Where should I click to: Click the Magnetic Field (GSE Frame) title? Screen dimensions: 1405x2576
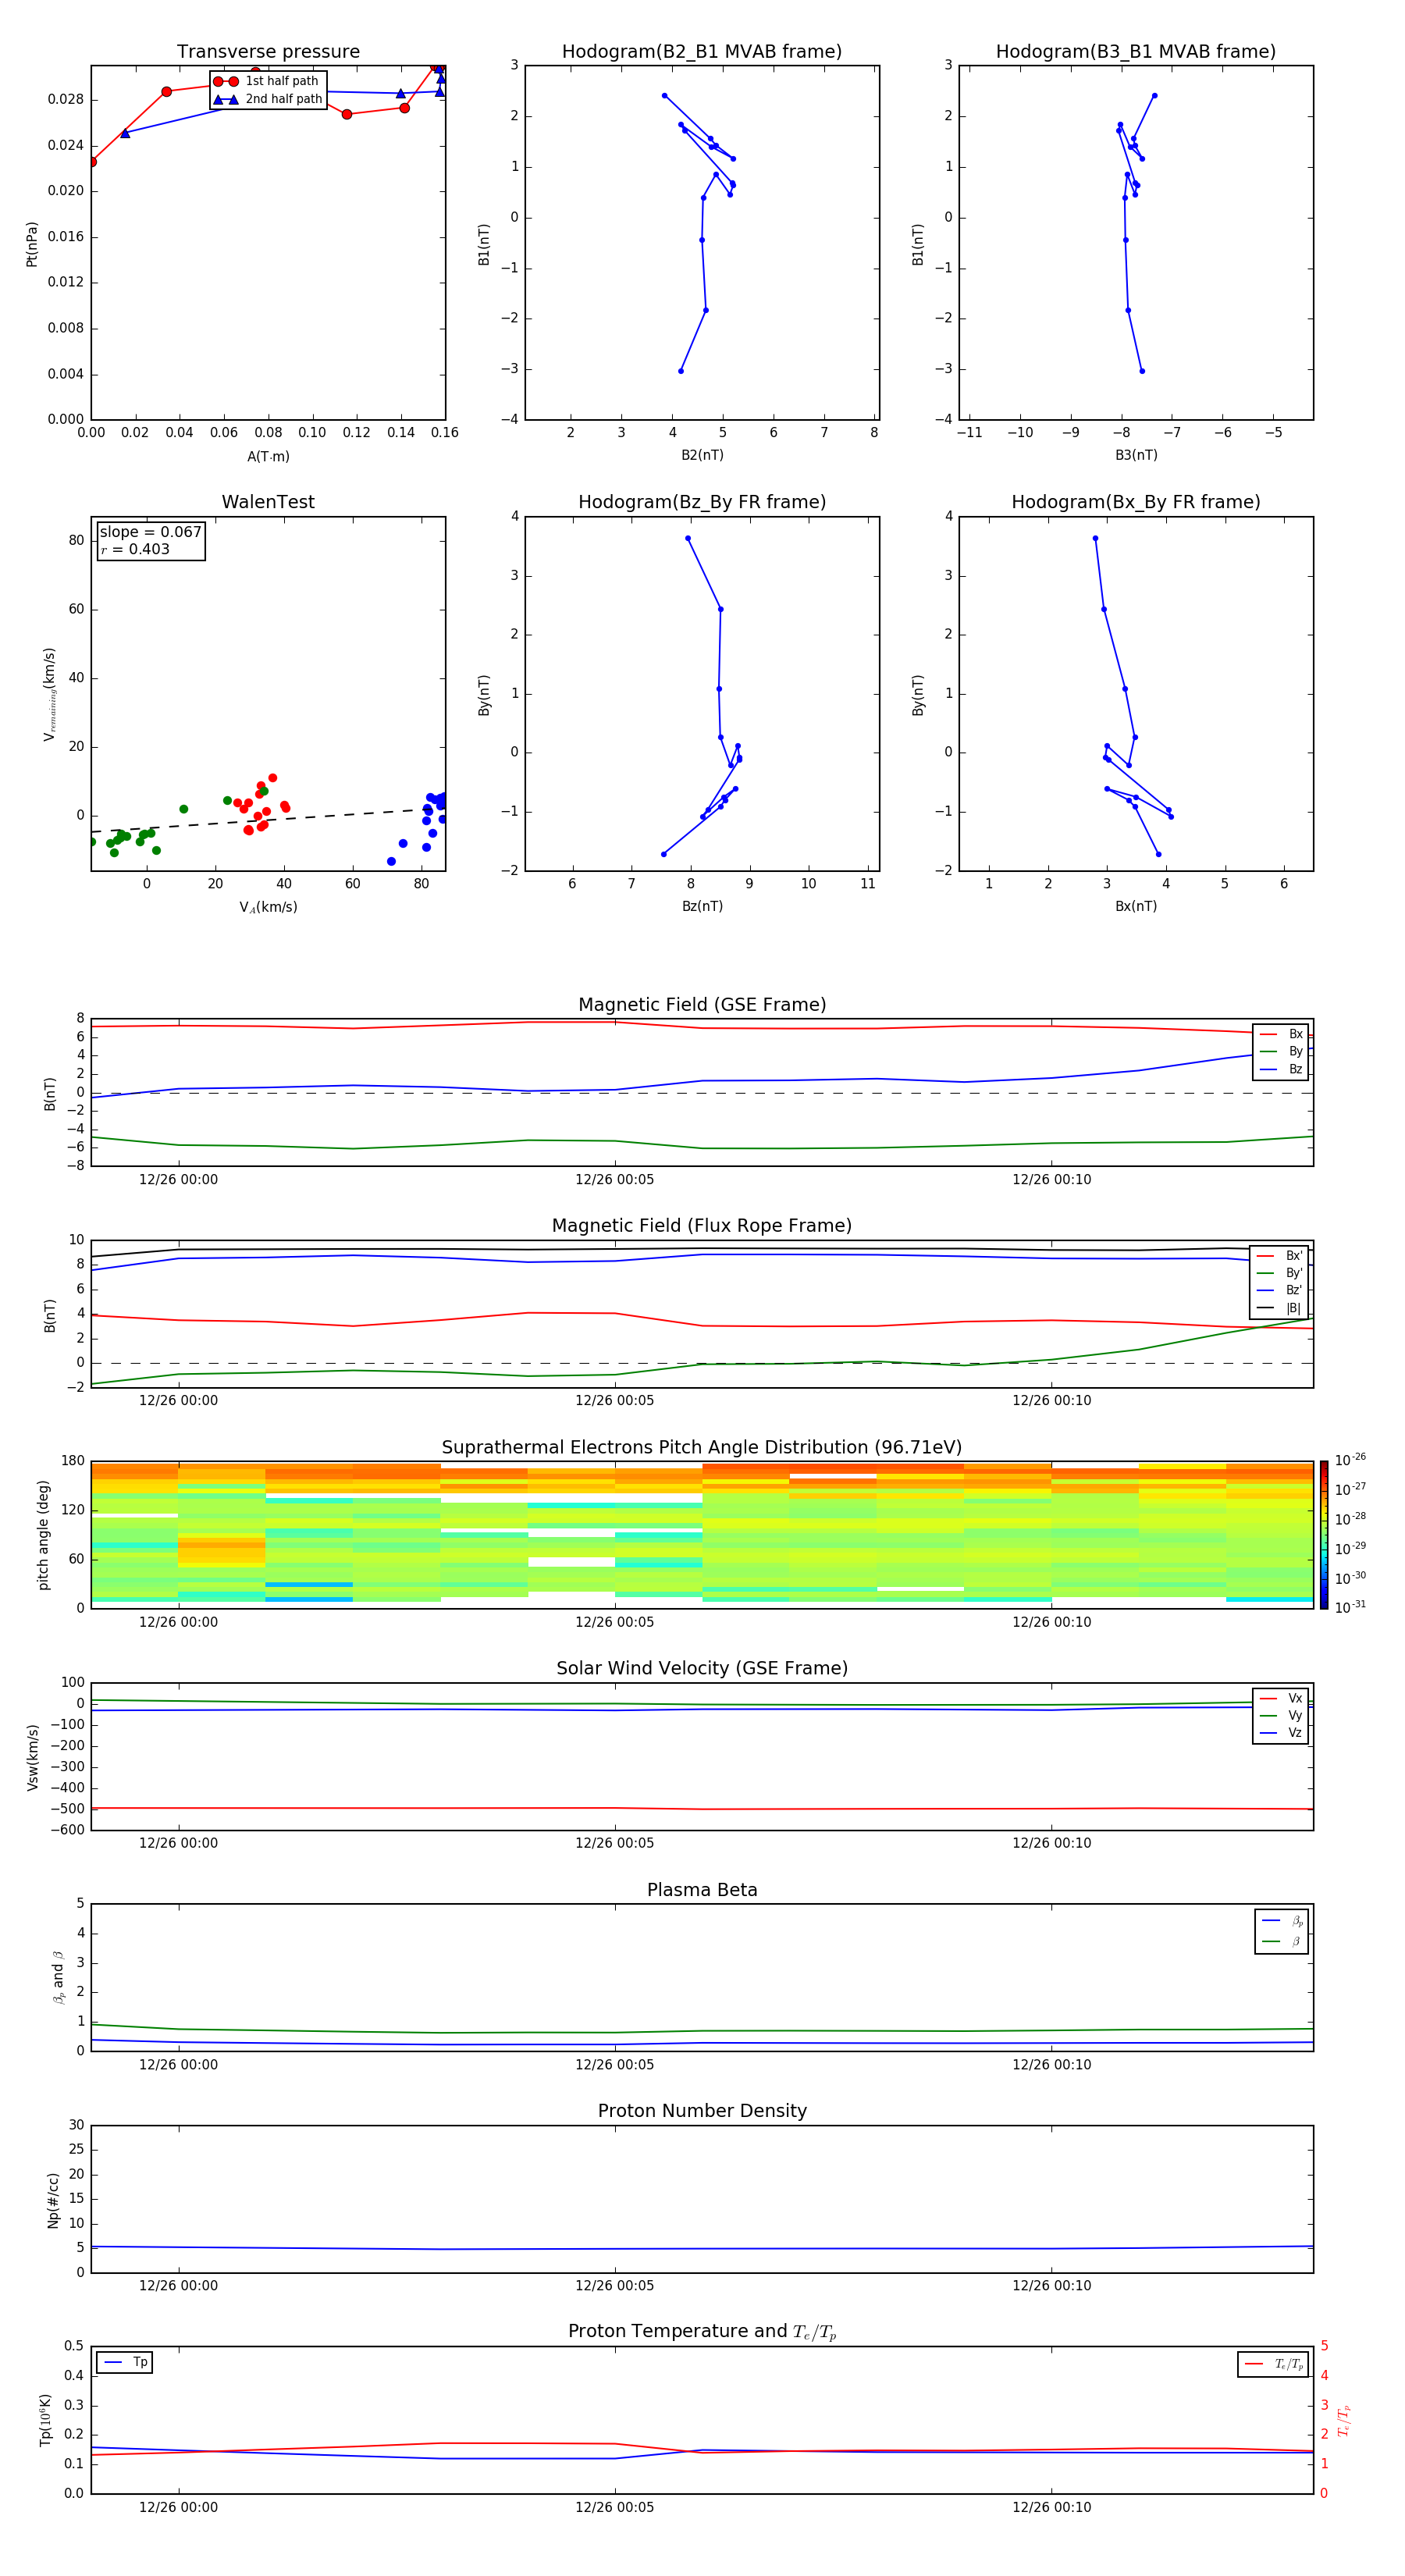point(702,1005)
